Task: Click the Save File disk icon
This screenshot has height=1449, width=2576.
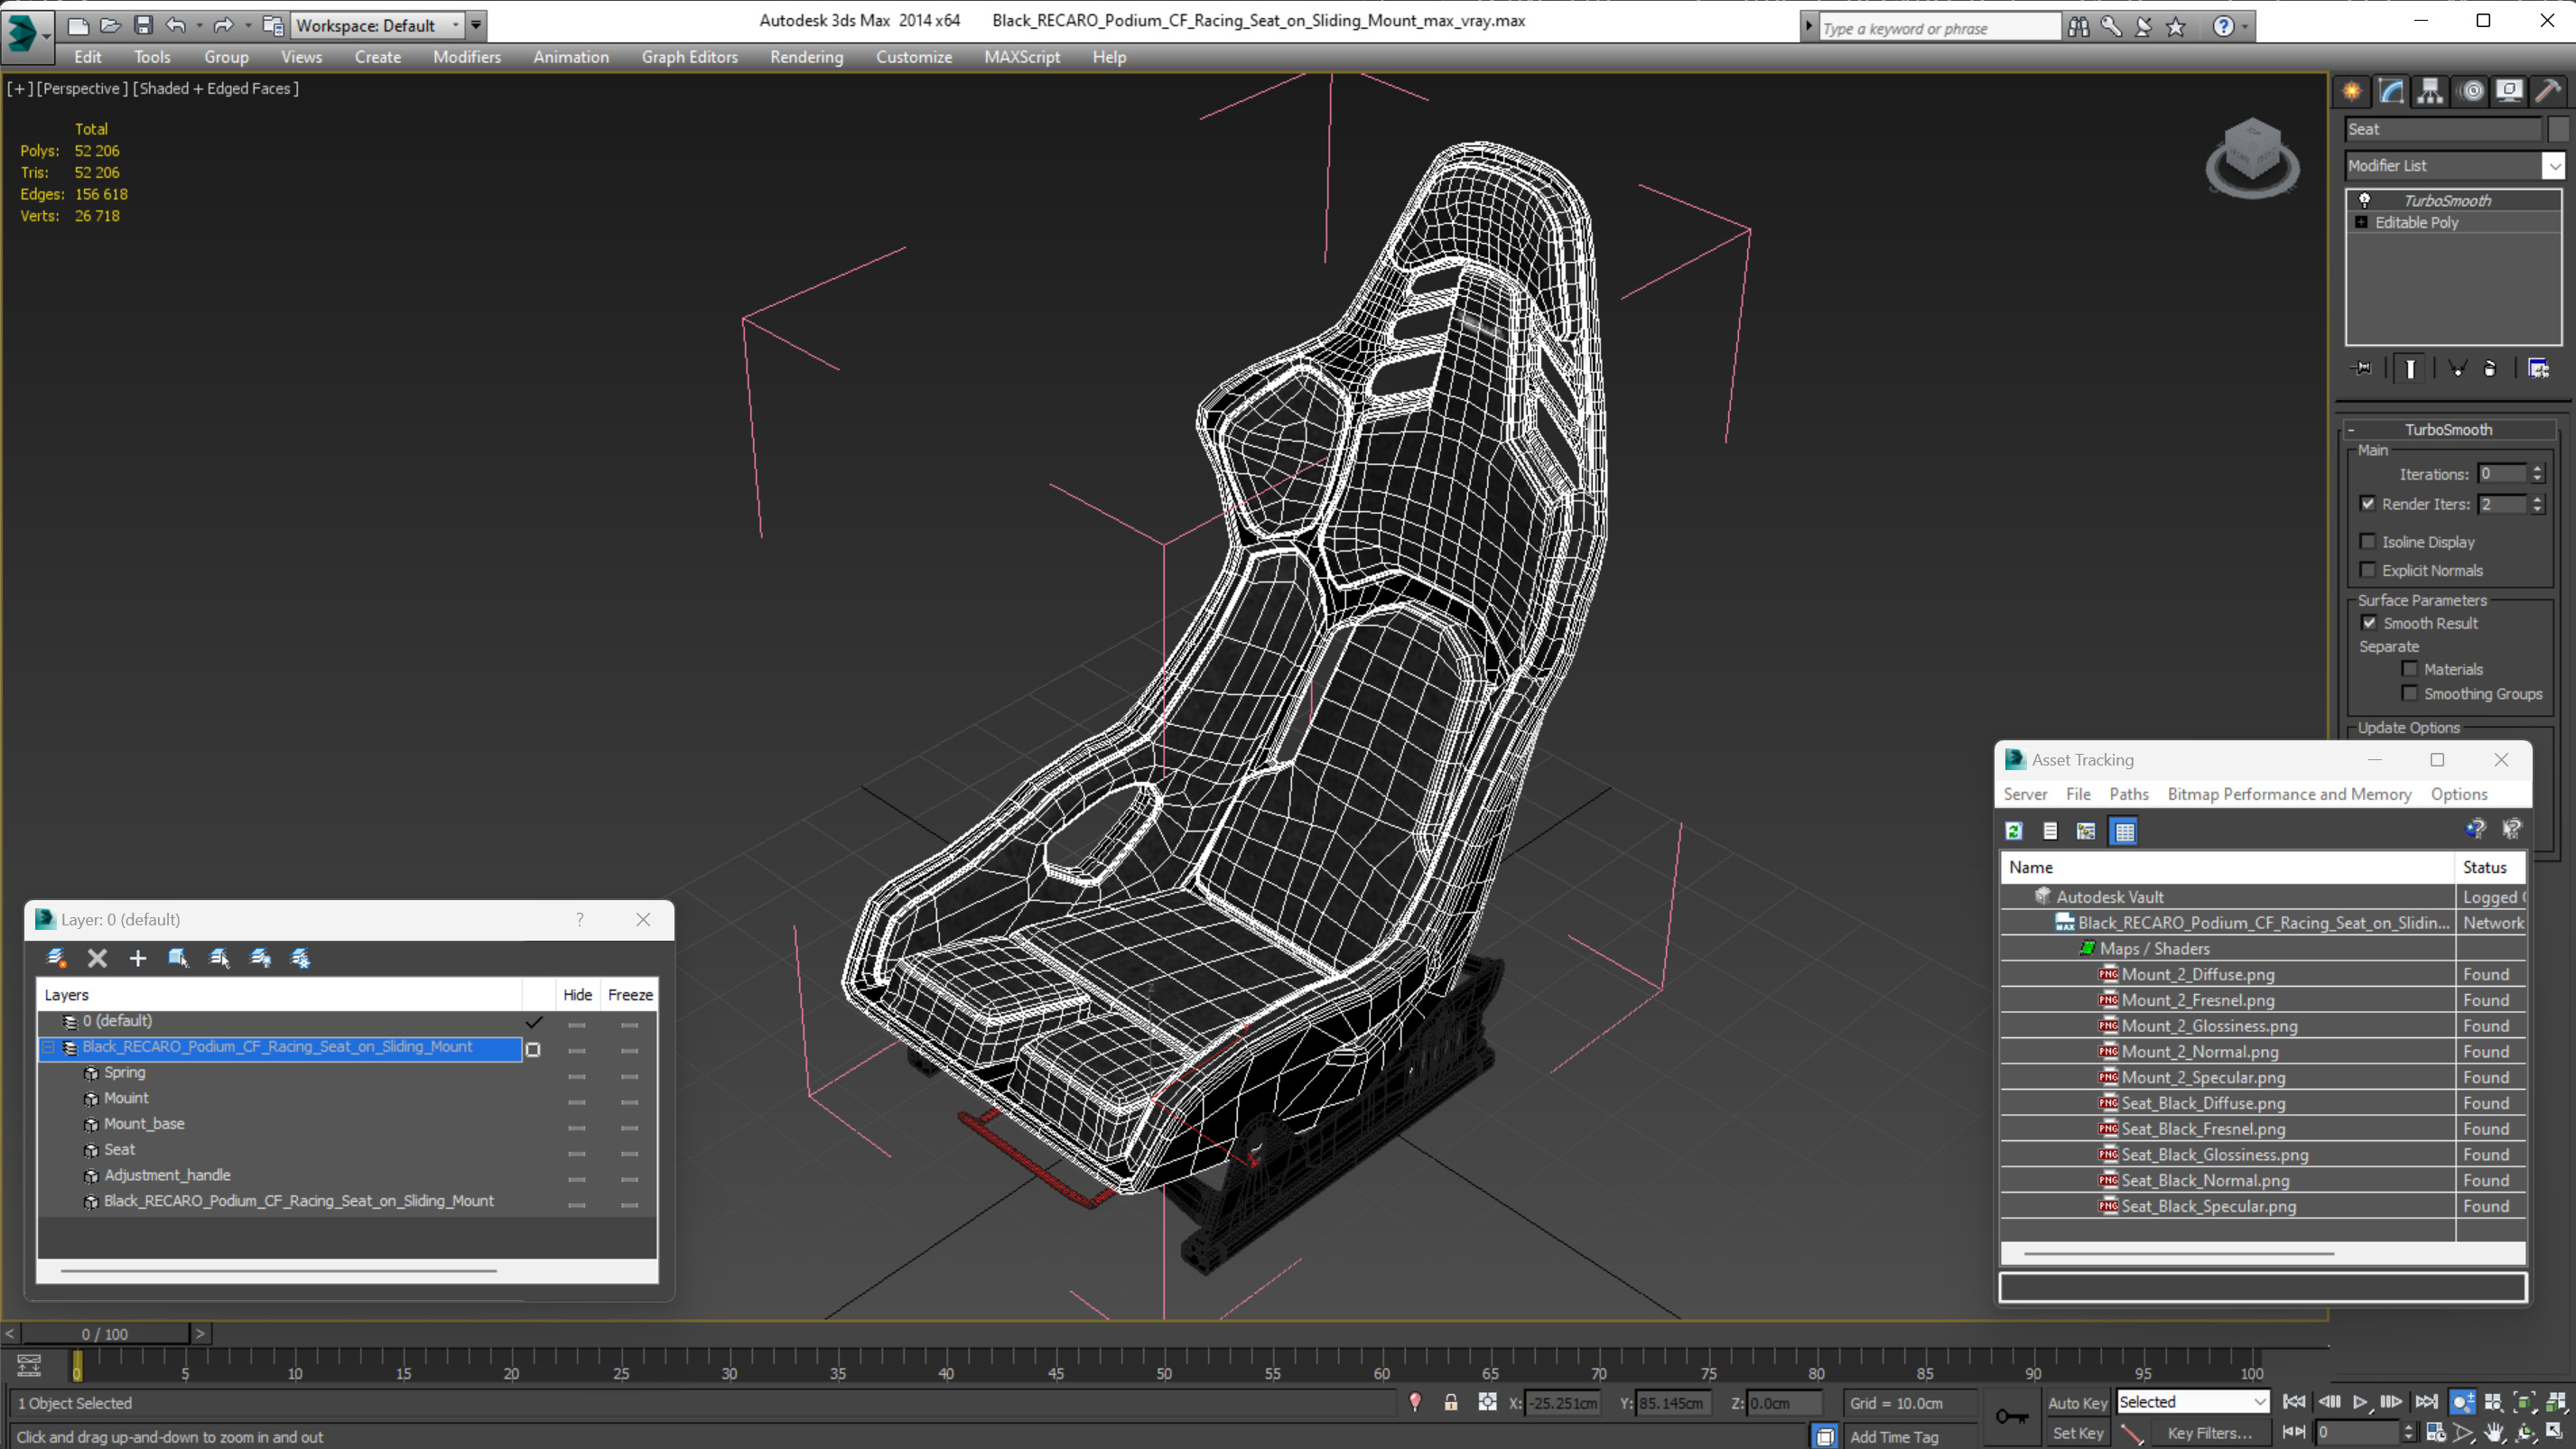Action: 143,25
